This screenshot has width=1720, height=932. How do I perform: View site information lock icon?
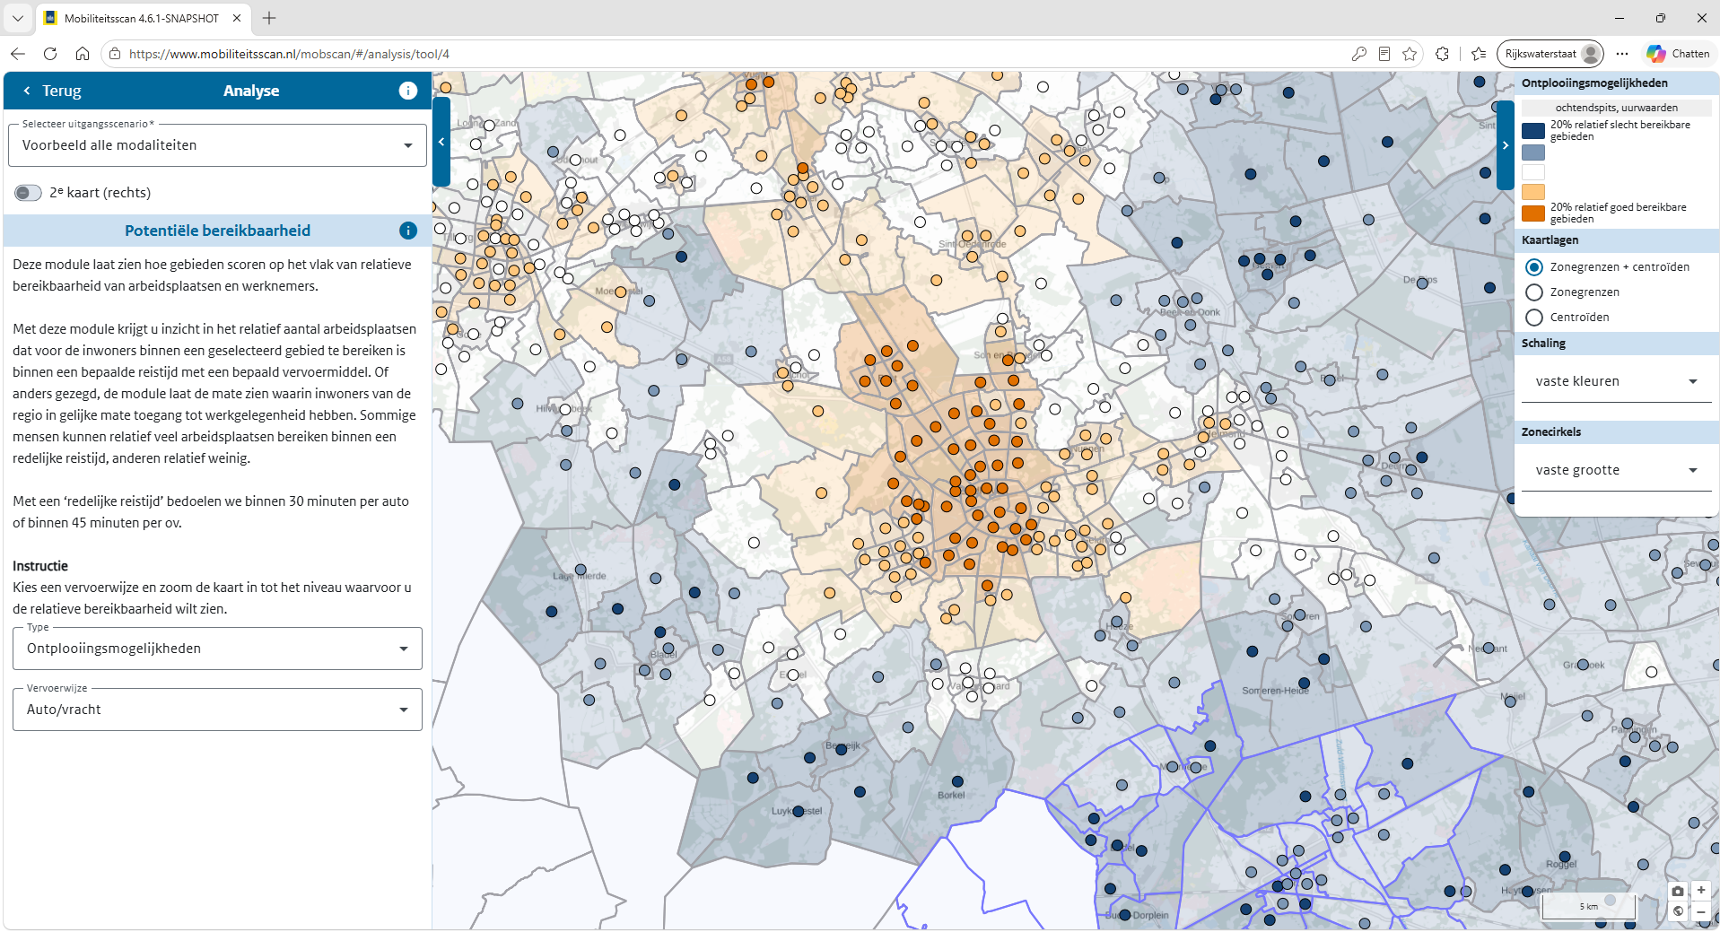(x=115, y=54)
